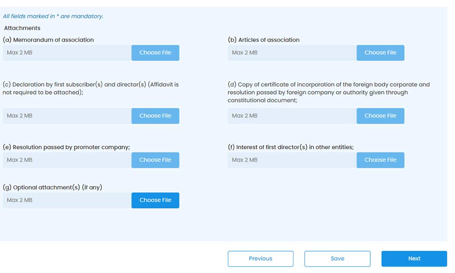Click the Attachments section heading
This screenshot has width=455, height=273.
coord(22,28)
